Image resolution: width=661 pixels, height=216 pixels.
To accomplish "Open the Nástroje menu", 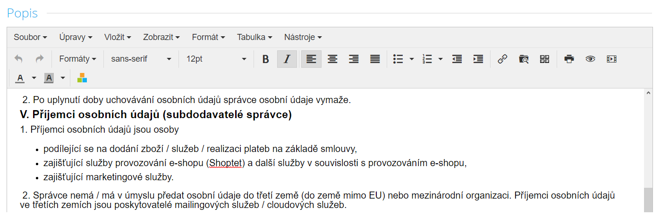I will (x=303, y=37).
